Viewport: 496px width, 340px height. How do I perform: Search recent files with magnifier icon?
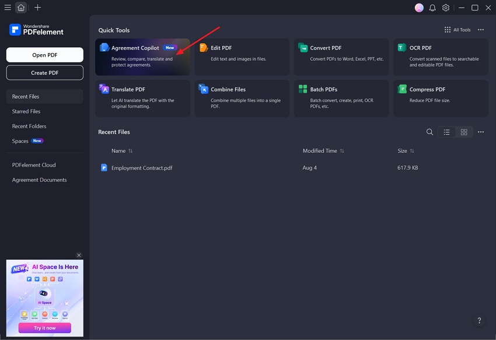429,132
